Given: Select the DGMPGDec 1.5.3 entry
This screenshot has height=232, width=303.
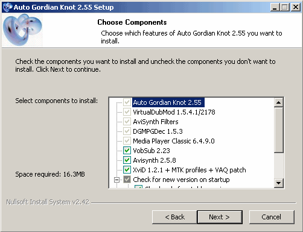Looking at the screenshot, I should coord(158,131).
